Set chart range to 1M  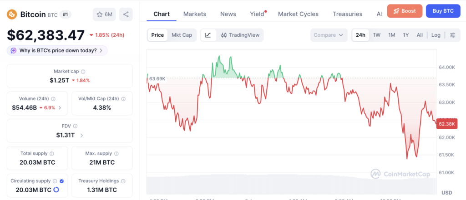pyautogui.click(x=392, y=35)
